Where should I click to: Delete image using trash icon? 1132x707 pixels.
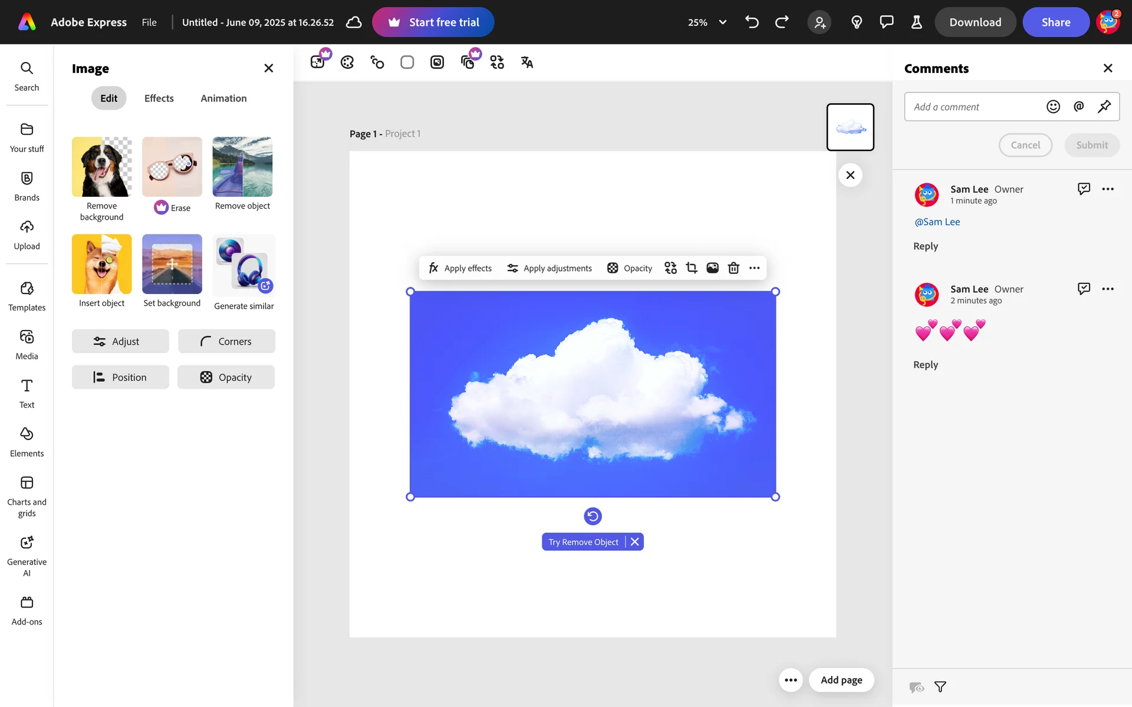733,268
